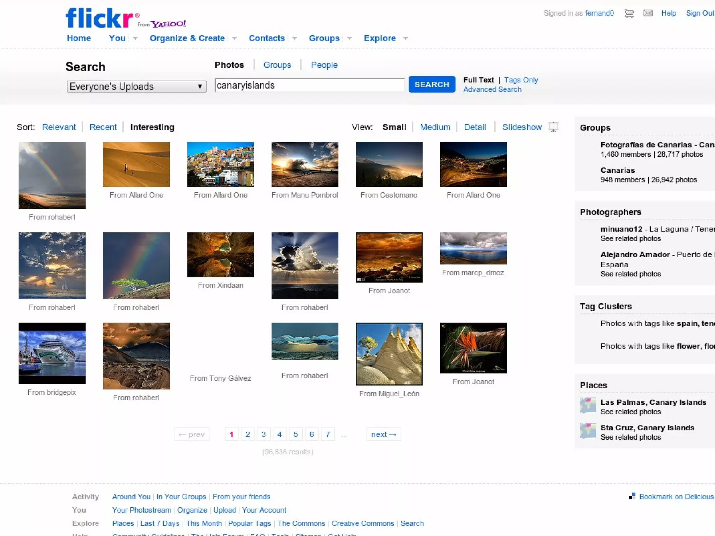Viewport: 715px width, 536px height.
Task: Select the Photos search tab
Action: tap(229, 65)
